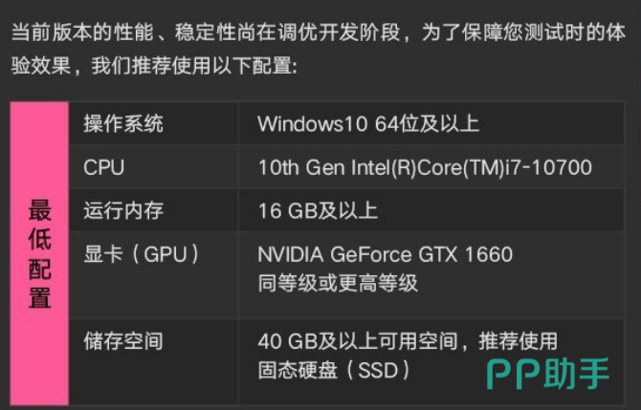Click the 固态硬盘（SSD）text

[334, 369]
